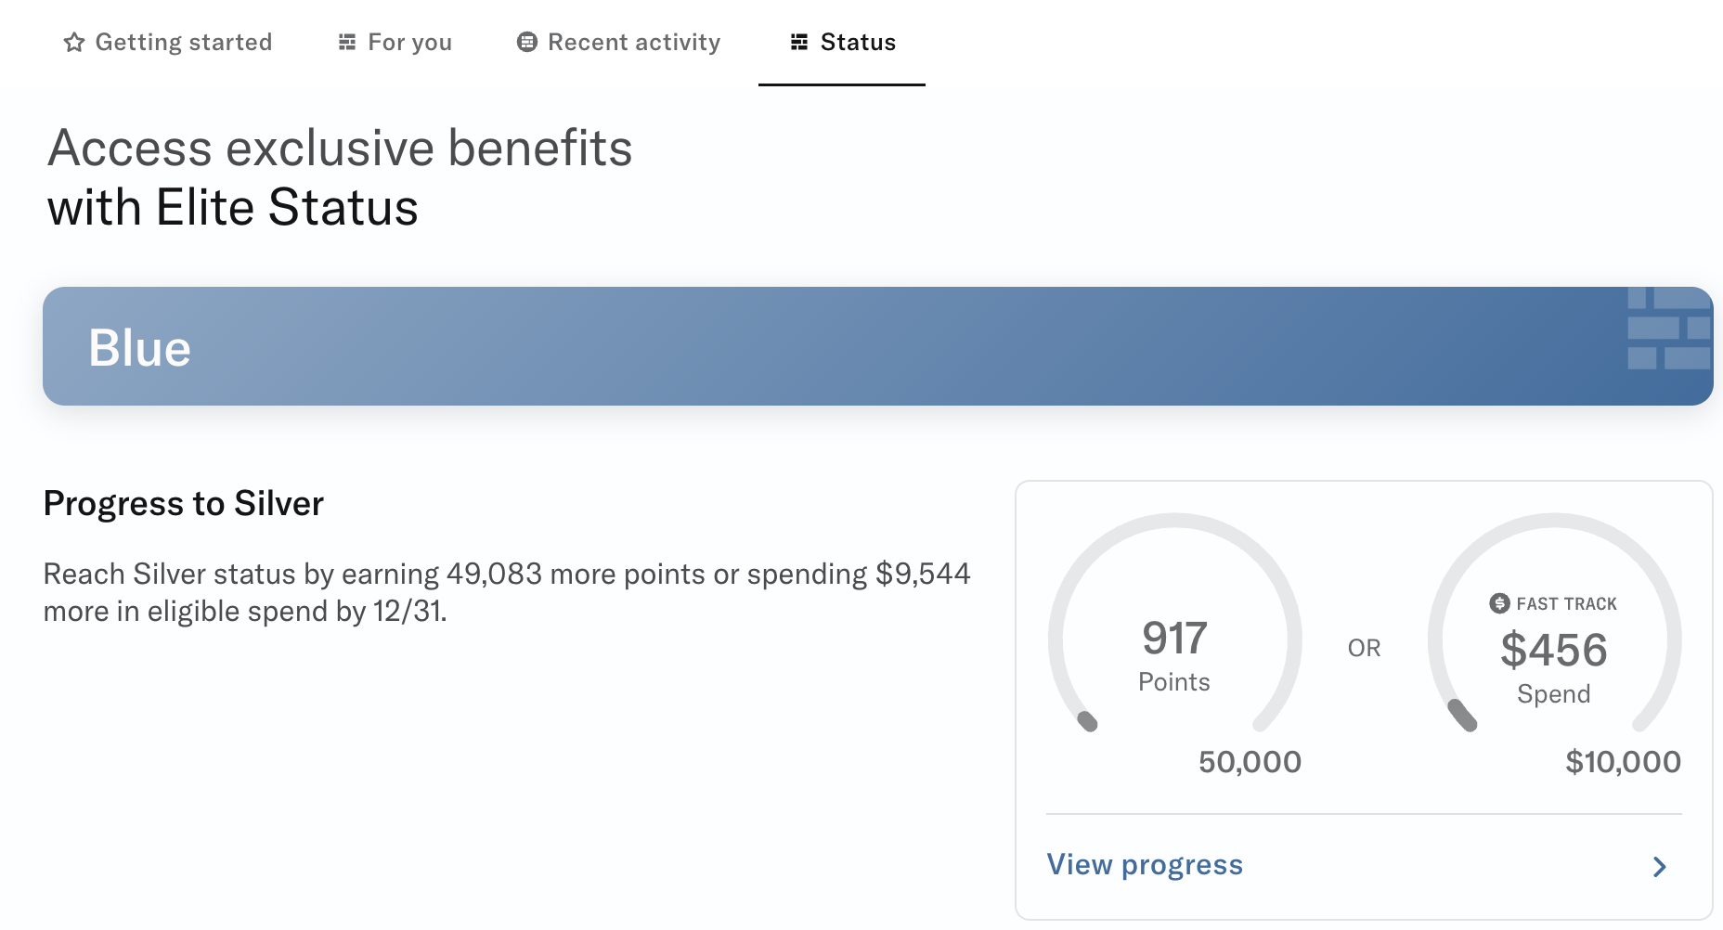
Task: Click the Blue status banner
Action: pos(876,345)
